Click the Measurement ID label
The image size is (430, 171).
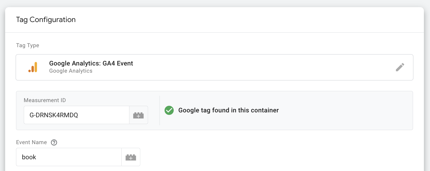(45, 100)
